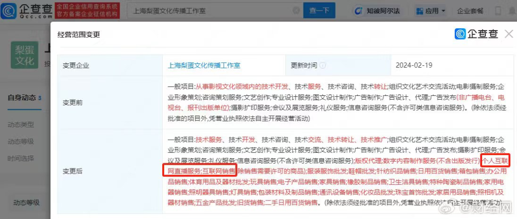Click the 知彼阿尔法 icon
The width and height of the screenshot is (517, 219).
pos(359,11)
